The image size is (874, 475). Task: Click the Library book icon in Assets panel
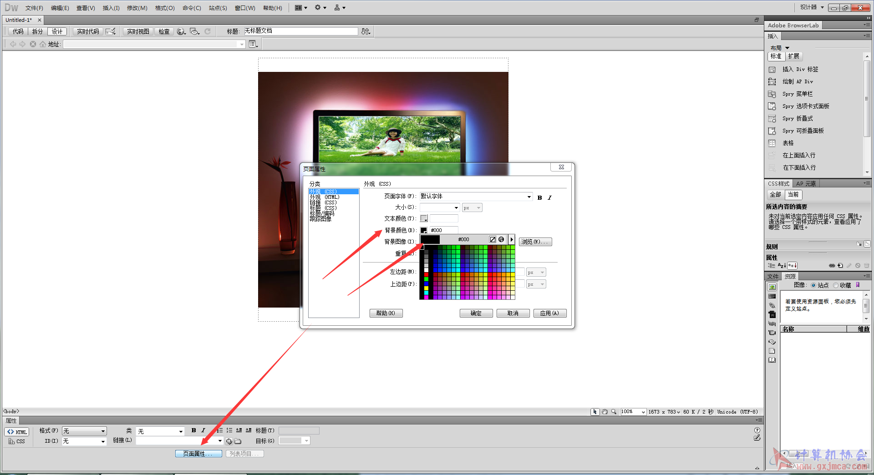click(x=772, y=360)
